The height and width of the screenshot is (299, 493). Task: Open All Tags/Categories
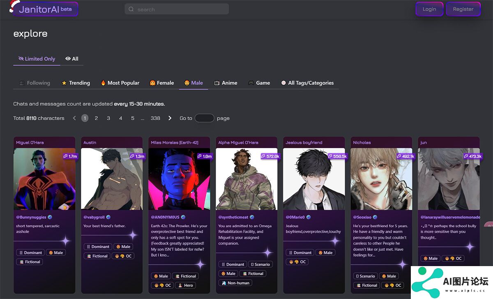click(307, 83)
